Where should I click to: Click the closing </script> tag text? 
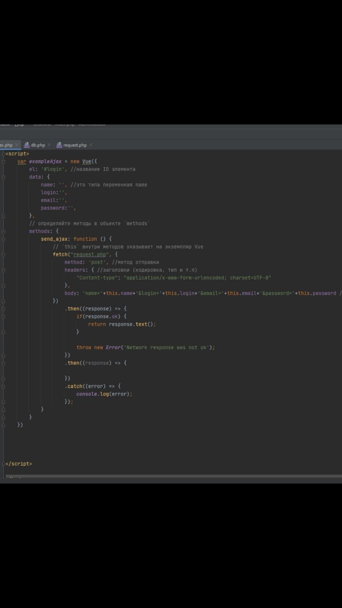coord(19,464)
